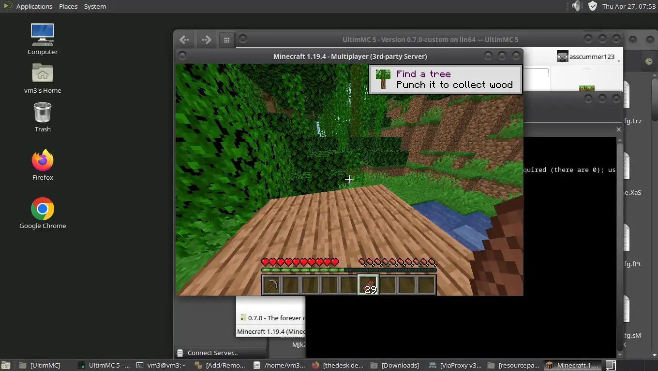
Task: Select the pickaxe hotbar slot in Minecraft
Action: click(x=271, y=285)
